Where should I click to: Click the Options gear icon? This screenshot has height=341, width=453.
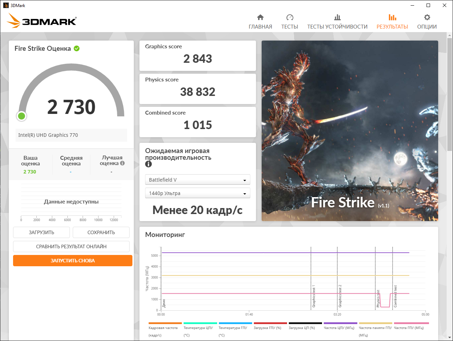pos(427,17)
